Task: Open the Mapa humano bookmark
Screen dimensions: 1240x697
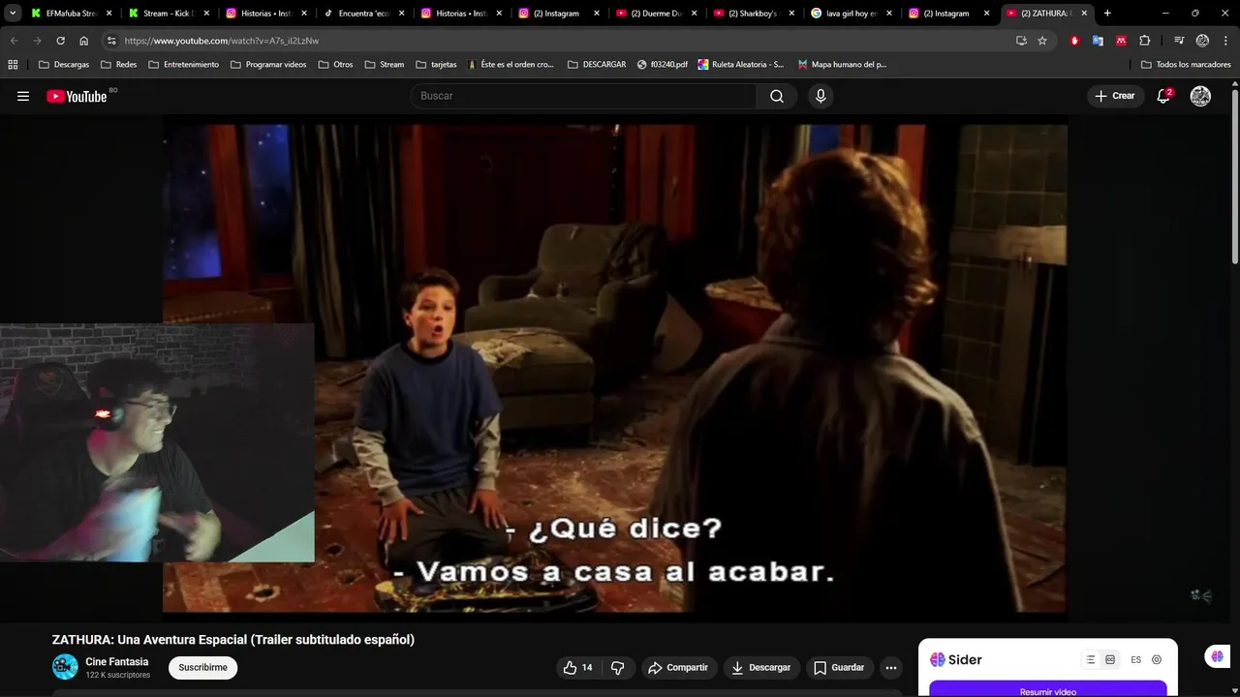Action: [x=842, y=65]
